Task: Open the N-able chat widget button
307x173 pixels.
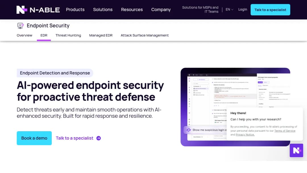Action: [296, 151]
